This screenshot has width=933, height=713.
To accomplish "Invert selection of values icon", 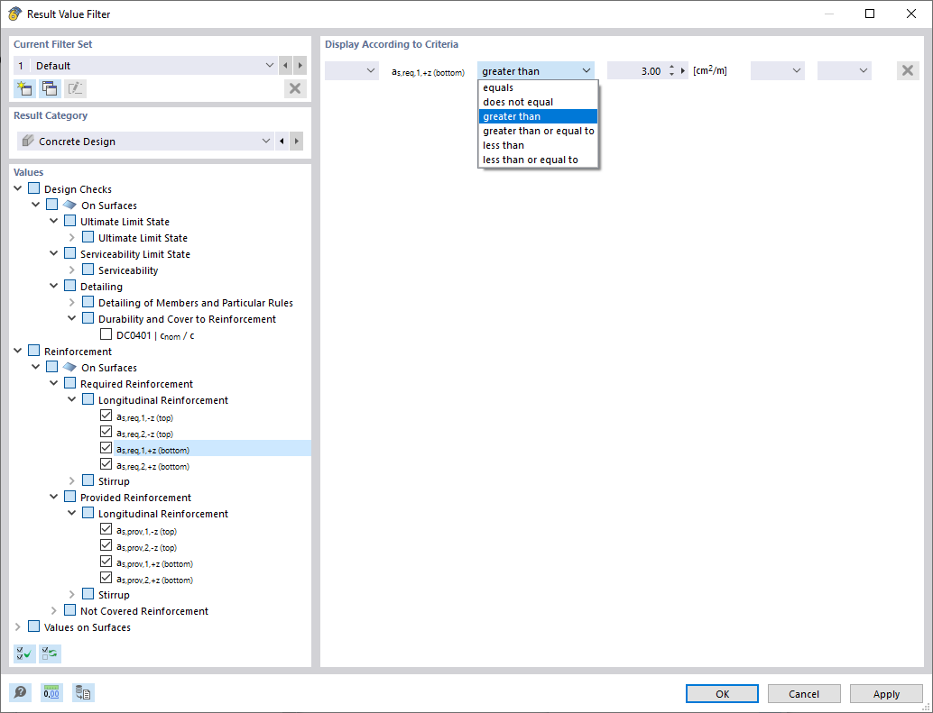I will [x=50, y=654].
